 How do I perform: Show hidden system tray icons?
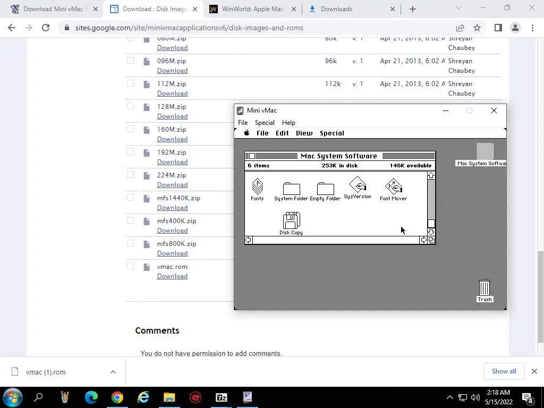[449, 397]
